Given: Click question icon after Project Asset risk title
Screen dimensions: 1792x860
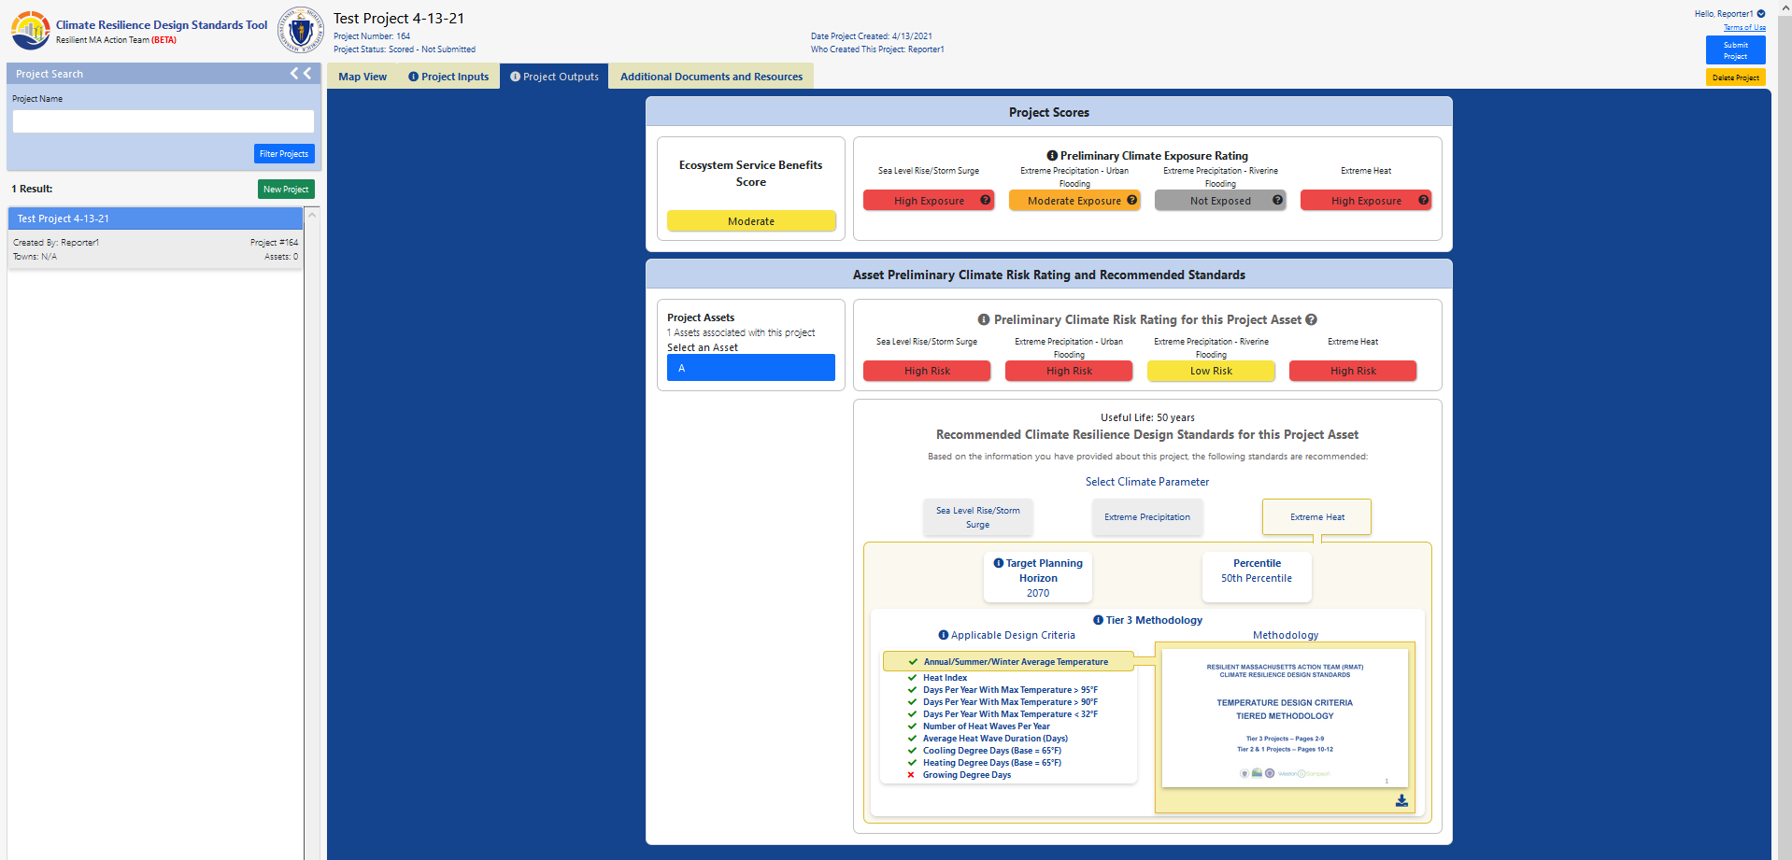Looking at the screenshot, I should coord(1311,319).
